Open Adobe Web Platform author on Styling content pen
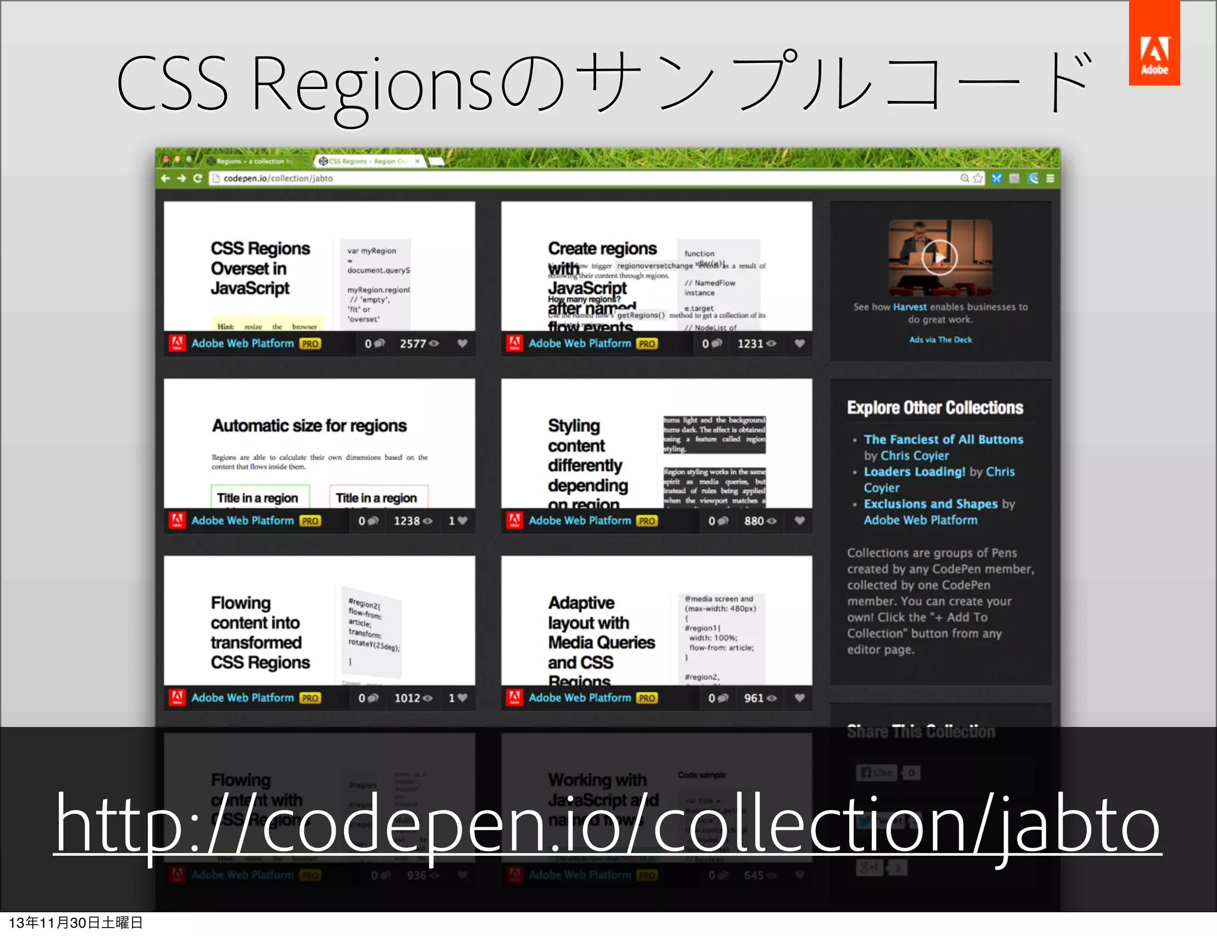The image size is (1217, 936). 580,520
